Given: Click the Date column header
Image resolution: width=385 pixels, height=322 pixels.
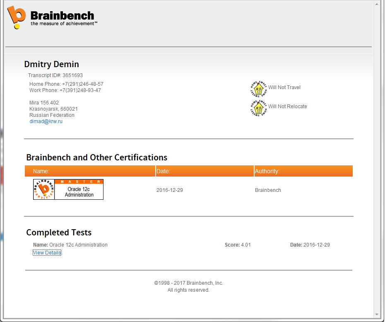Looking at the screenshot, I should pos(164,171).
